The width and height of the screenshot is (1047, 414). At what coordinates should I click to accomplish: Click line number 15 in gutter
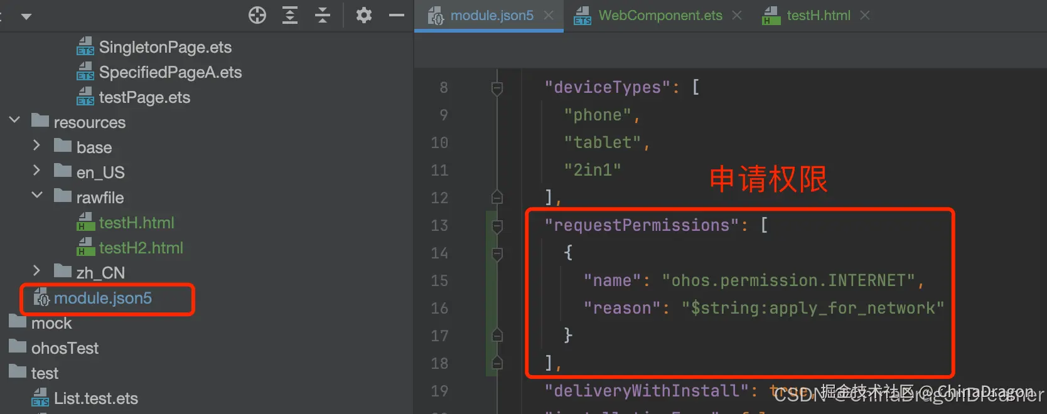click(439, 280)
